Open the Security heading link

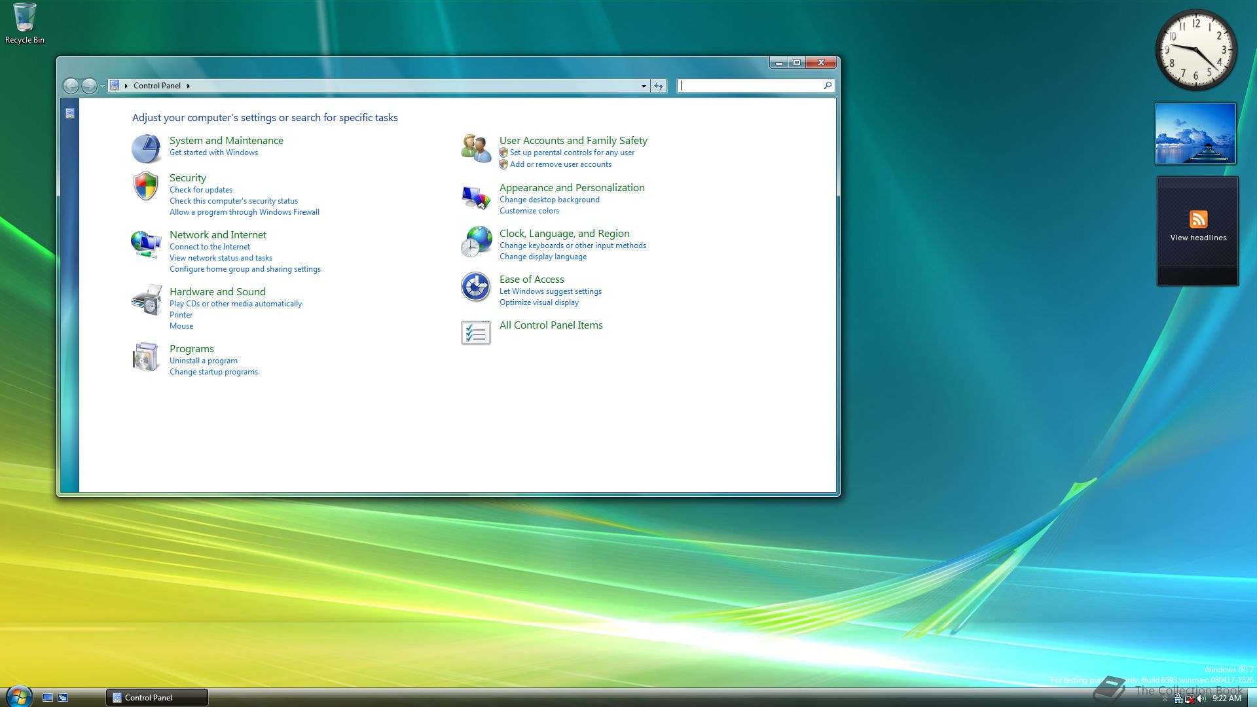tap(188, 177)
